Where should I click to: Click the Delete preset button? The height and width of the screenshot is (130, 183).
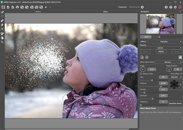(x=161, y=52)
